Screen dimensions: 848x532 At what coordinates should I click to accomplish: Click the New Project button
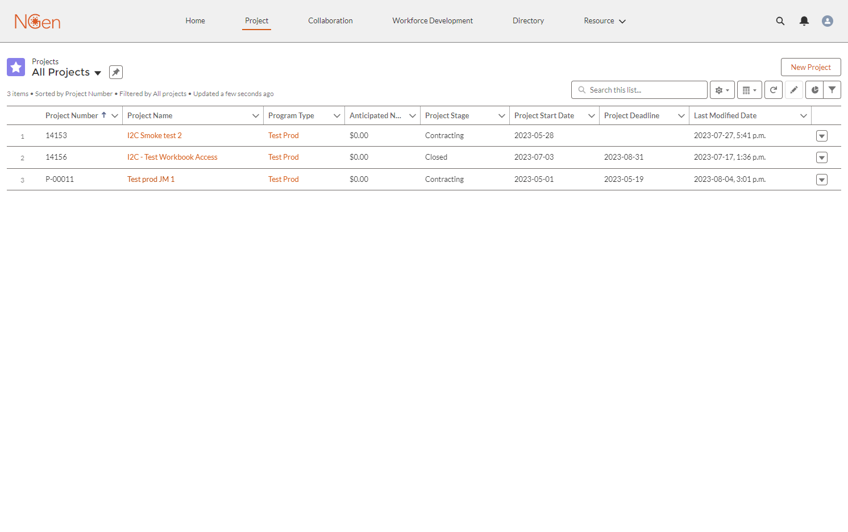point(811,67)
